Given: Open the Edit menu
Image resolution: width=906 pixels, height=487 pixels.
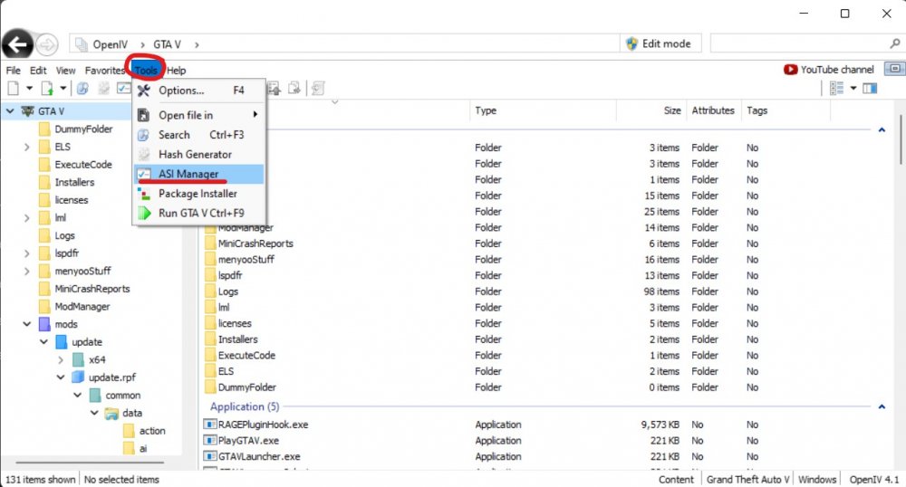Looking at the screenshot, I should [38, 71].
